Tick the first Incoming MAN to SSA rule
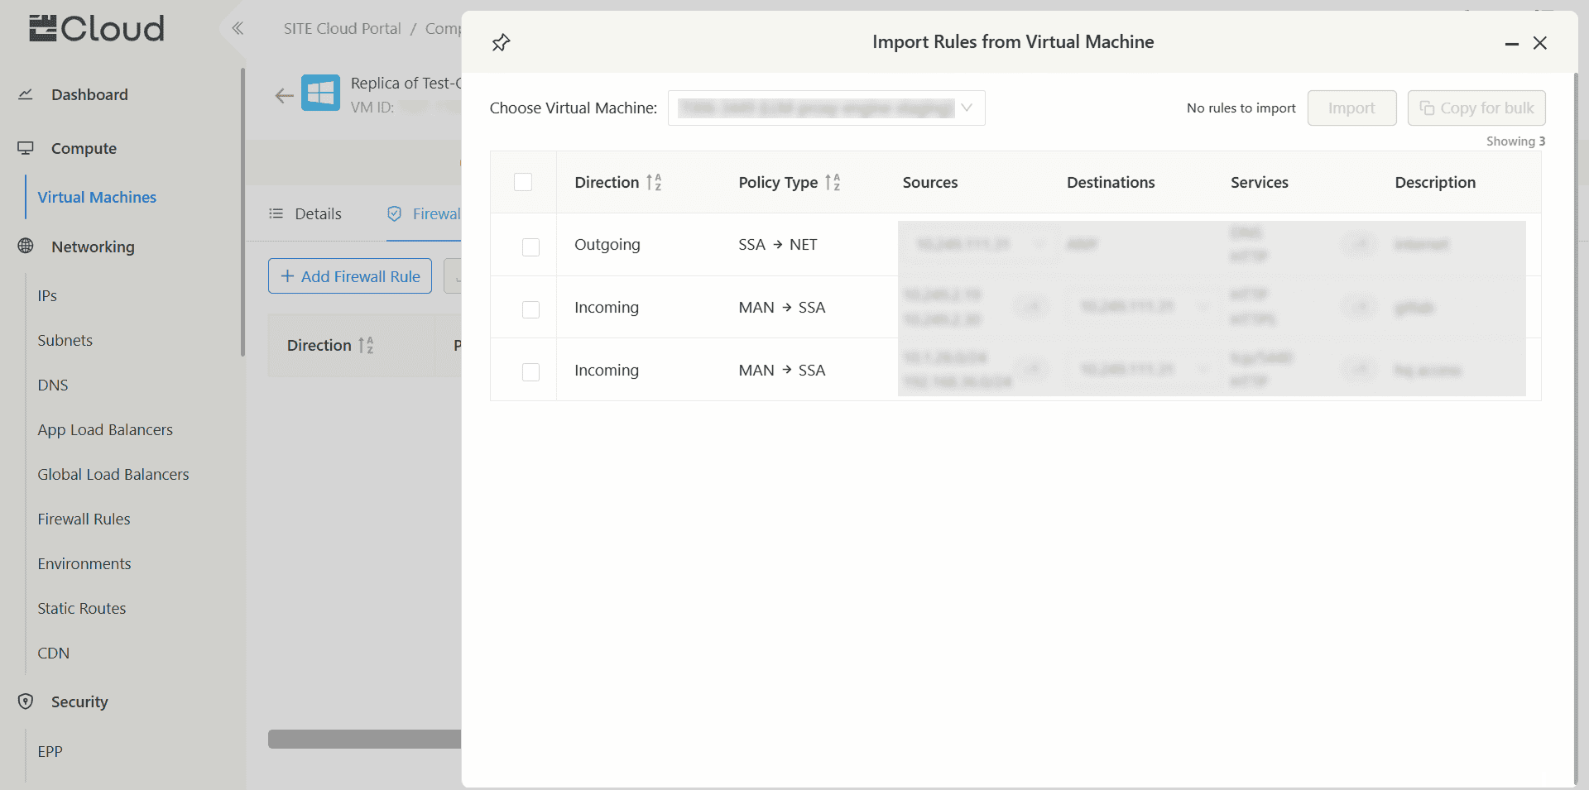This screenshot has width=1589, height=790. (530, 309)
